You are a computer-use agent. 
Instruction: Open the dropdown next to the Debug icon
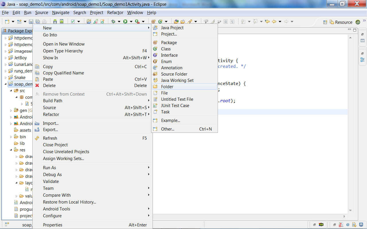click(x=119, y=21)
